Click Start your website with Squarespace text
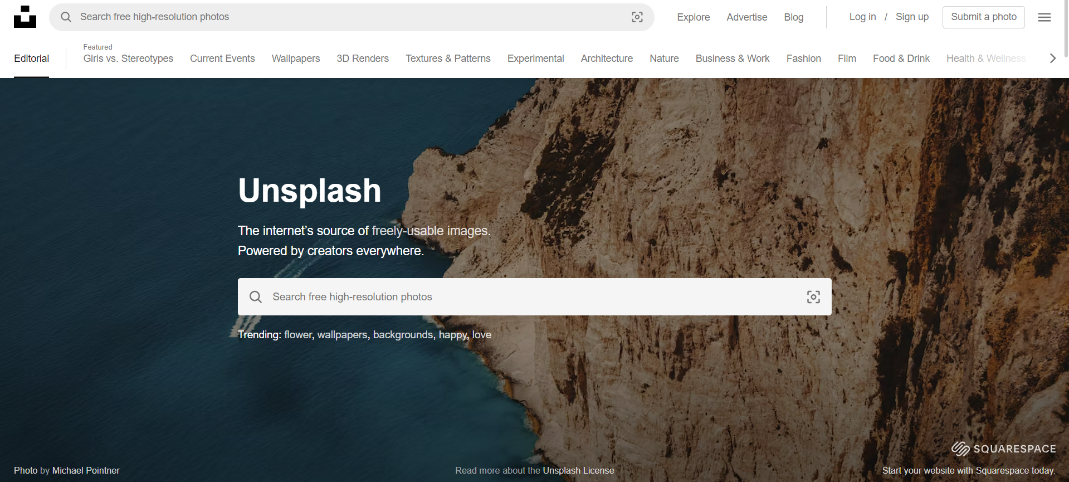The width and height of the screenshot is (1069, 482). (969, 470)
